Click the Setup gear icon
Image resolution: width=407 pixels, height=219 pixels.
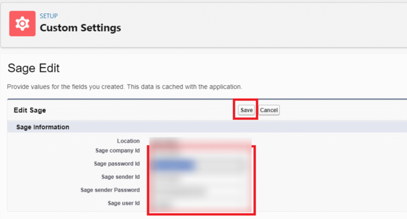click(x=22, y=24)
